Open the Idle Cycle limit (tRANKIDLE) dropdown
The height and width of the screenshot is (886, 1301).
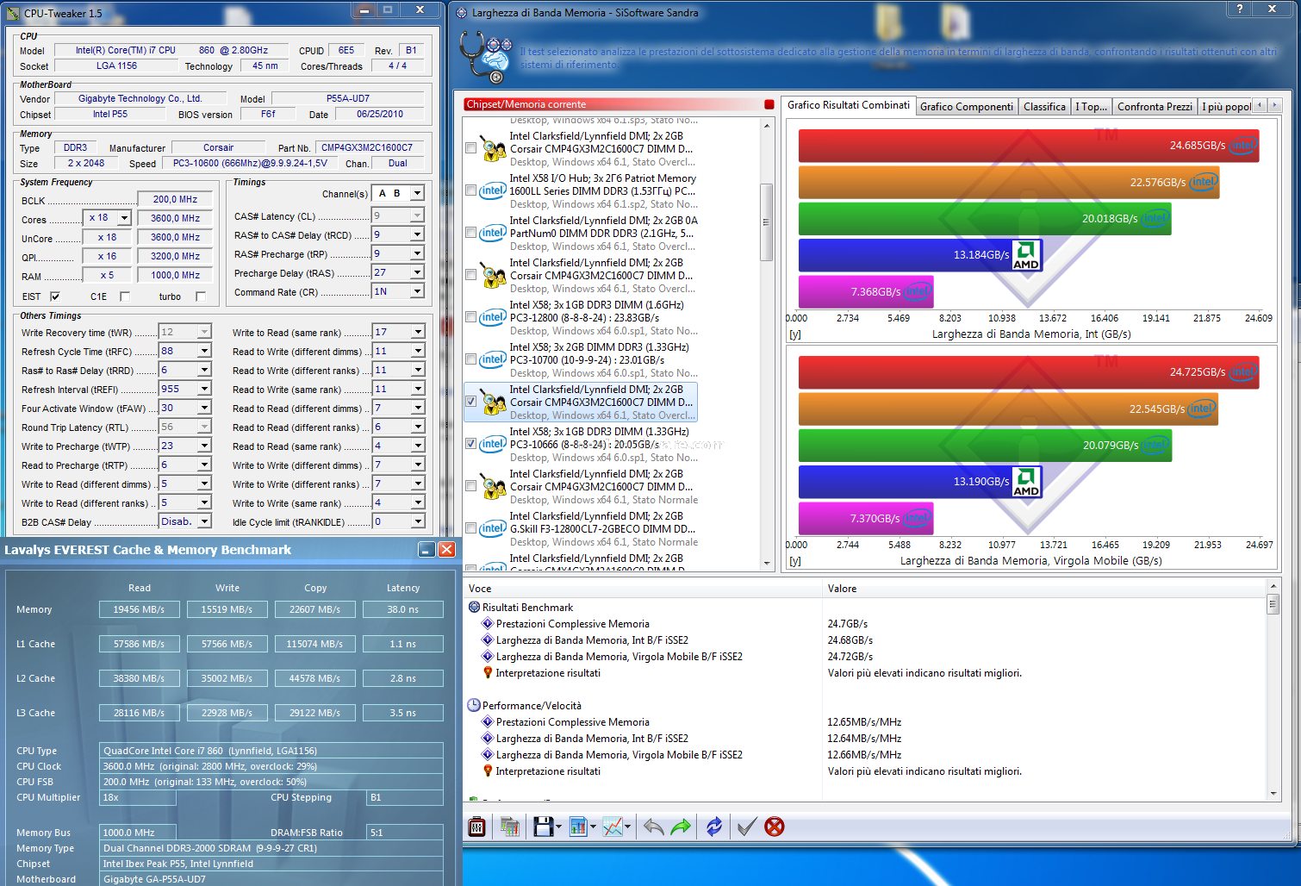coord(417,521)
